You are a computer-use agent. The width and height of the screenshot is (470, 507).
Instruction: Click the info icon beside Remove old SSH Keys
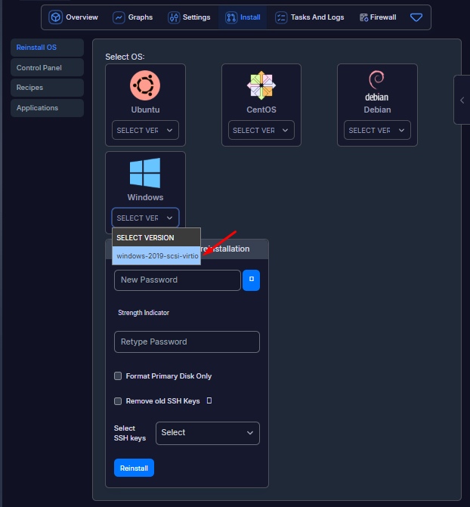click(x=209, y=401)
